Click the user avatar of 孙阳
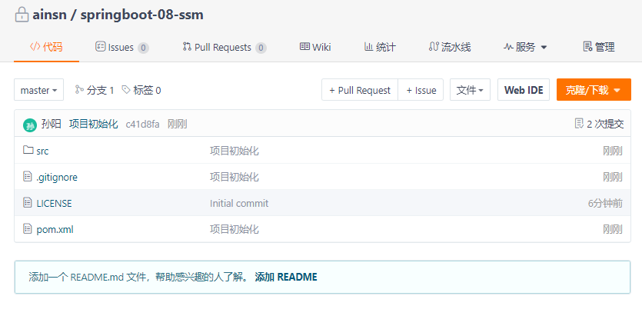The image size is (642, 316). (x=29, y=125)
